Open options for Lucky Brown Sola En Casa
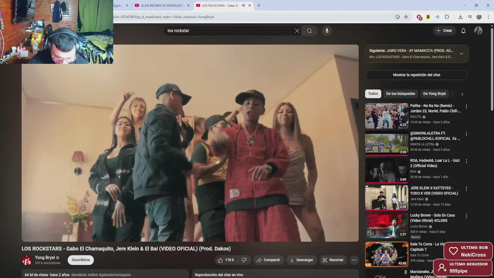 tap(466, 216)
